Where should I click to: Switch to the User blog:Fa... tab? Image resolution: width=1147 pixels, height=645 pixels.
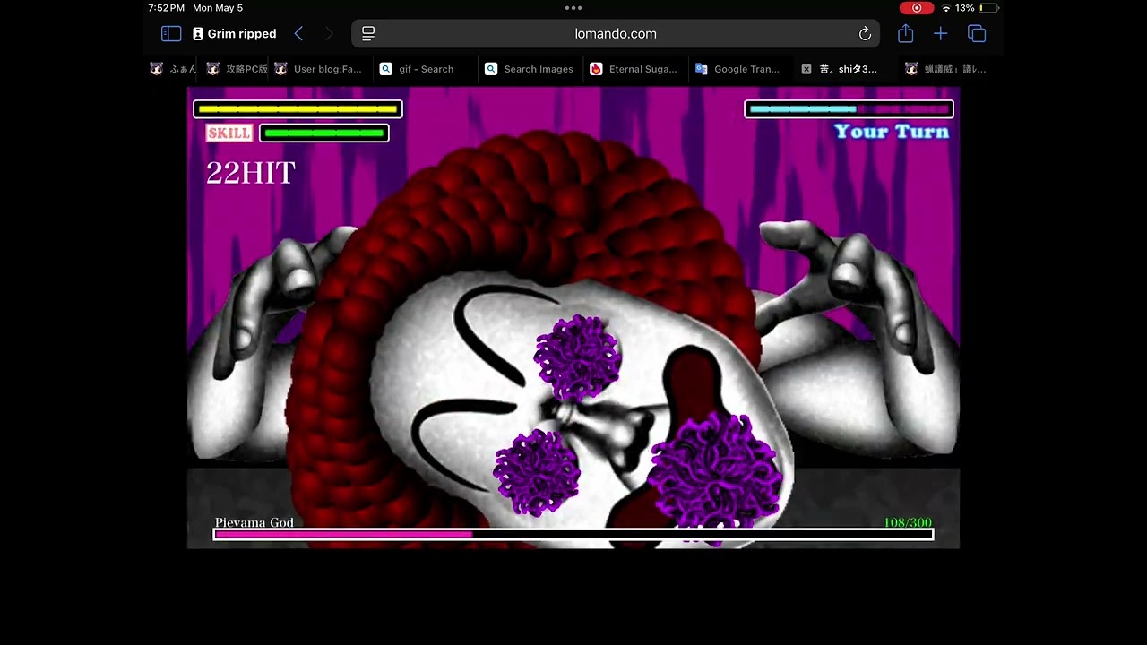pyautogui.click(x=318, y=69)
